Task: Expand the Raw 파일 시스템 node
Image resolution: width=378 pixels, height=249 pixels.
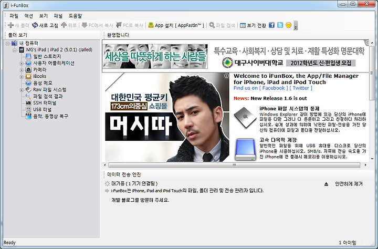Action: pyautogui.click(x=22, y=90)
